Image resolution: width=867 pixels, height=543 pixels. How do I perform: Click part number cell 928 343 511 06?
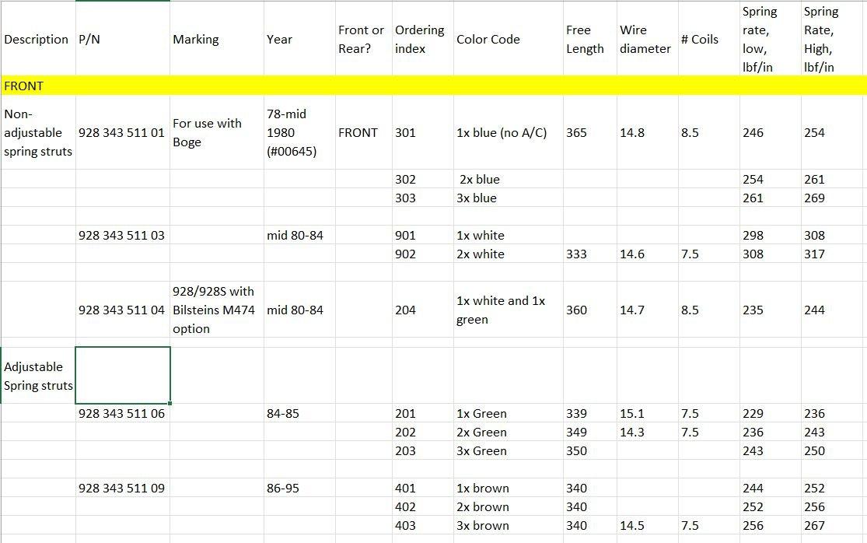pyautogui.click(x=122, y=413)
